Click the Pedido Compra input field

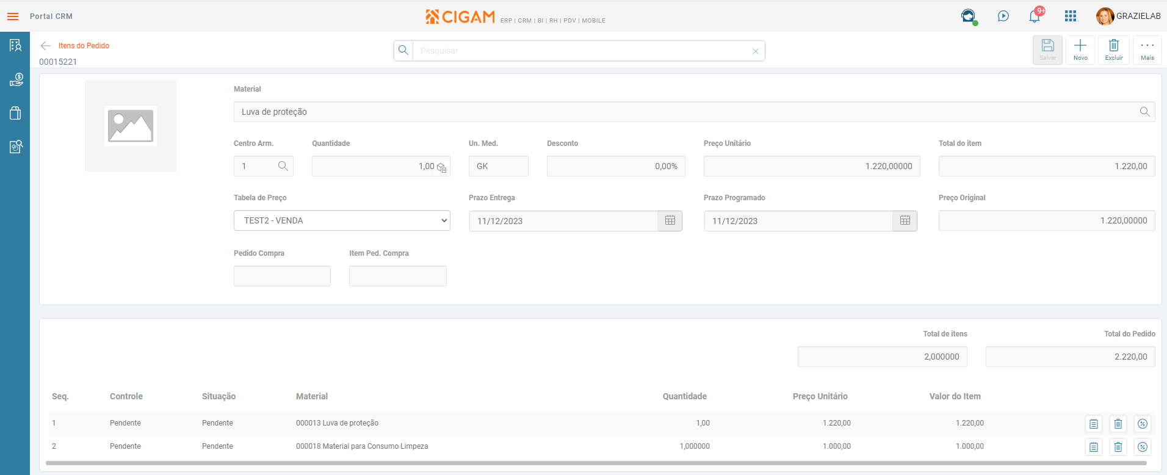coord(282,276)
